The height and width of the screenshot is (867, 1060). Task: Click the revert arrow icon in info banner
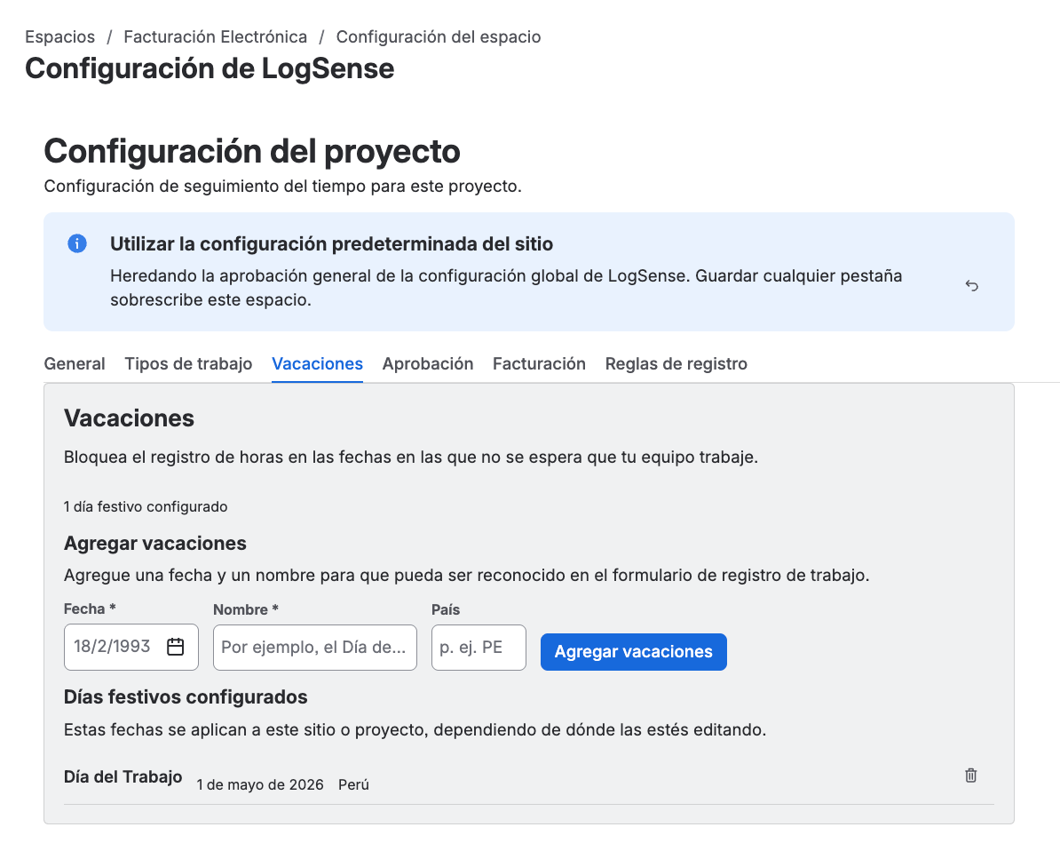pos(971,285)
